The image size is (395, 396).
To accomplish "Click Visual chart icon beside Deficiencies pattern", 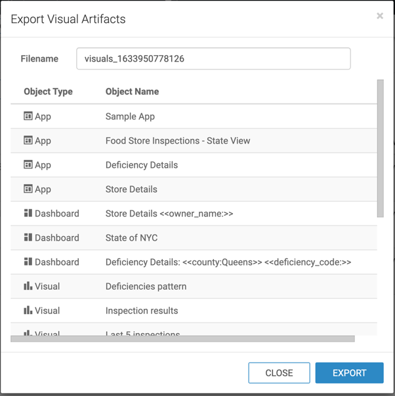I will click(28, 286).
